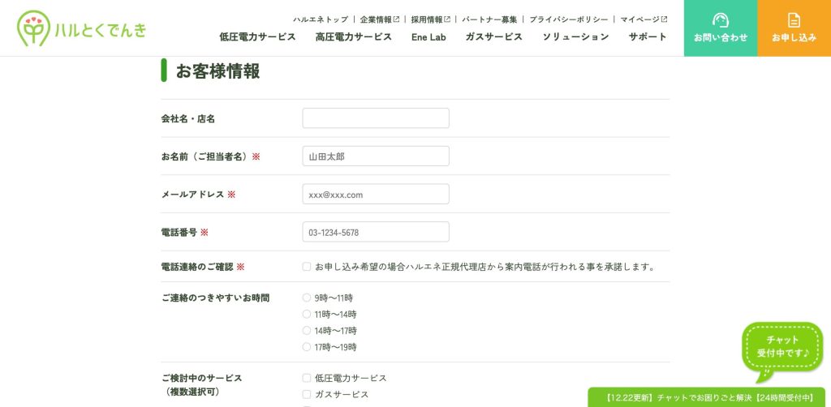
Task: Open the Ene Lab menu item
Action: [428, 37]
